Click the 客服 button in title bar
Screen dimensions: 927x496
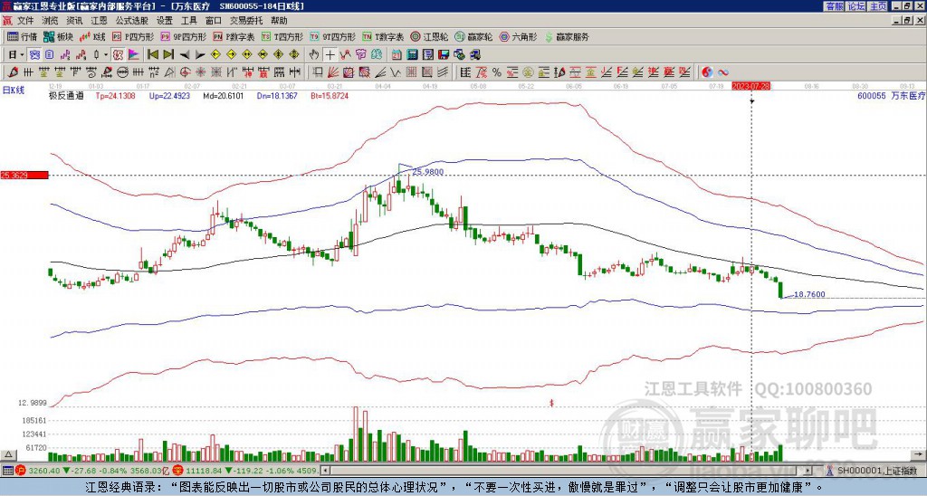(834, 6)
